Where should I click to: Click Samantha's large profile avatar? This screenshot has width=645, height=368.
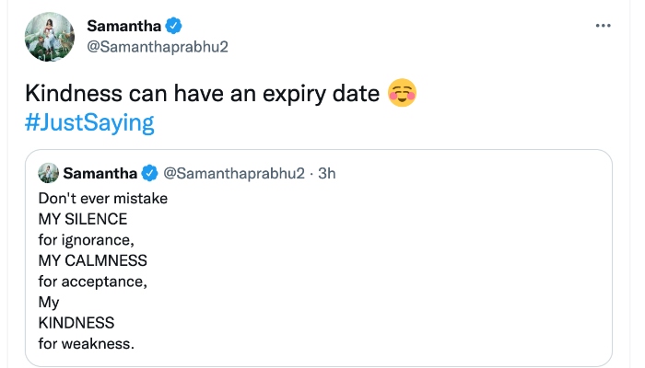(x=51, y=37)
